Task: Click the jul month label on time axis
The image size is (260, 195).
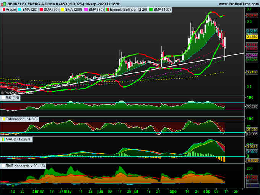Action: point(136,191)
